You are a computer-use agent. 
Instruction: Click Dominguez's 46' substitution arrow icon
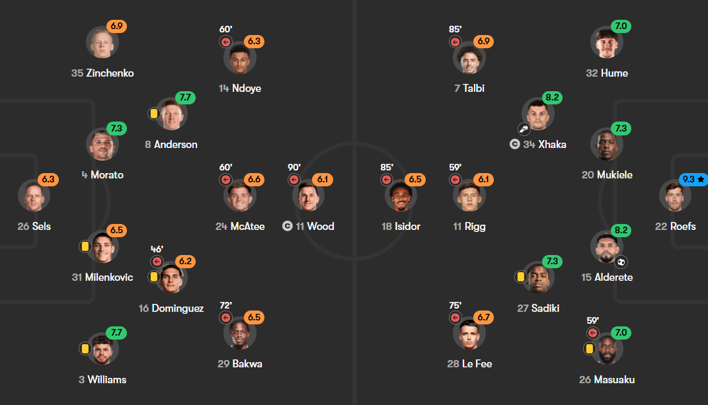click(157, 262)
